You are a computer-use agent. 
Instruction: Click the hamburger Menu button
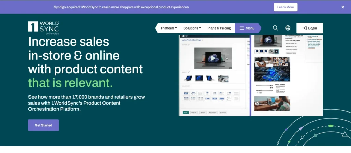(247, 28)
